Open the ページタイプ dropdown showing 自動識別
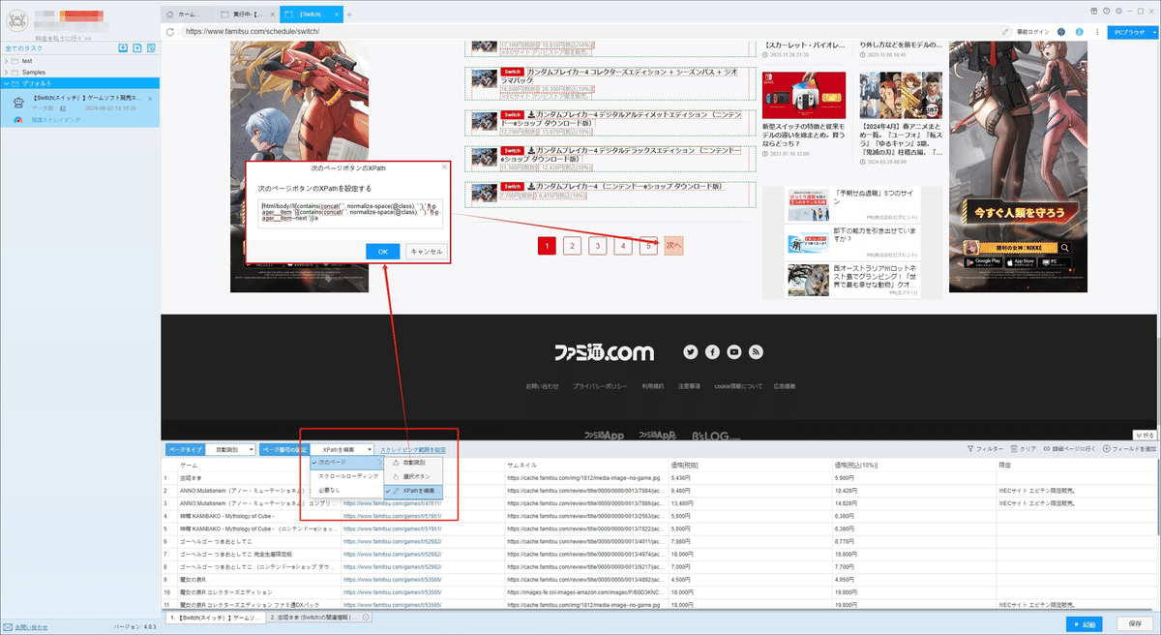The image size is (1161, 635). (231, 450)
